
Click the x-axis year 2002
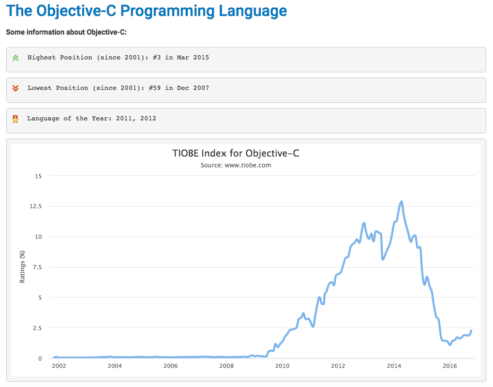coord(59,366)
